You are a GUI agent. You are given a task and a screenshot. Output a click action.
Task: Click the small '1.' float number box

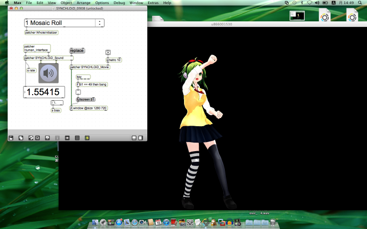click(57, 103)
